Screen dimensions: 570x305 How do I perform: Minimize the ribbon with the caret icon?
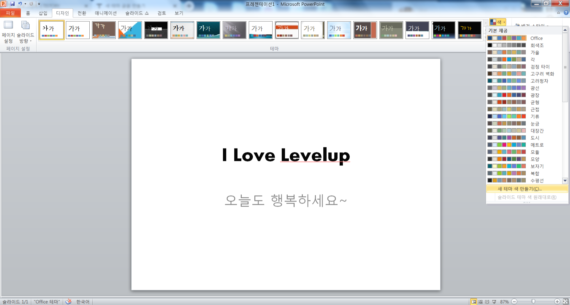(558, 13)
